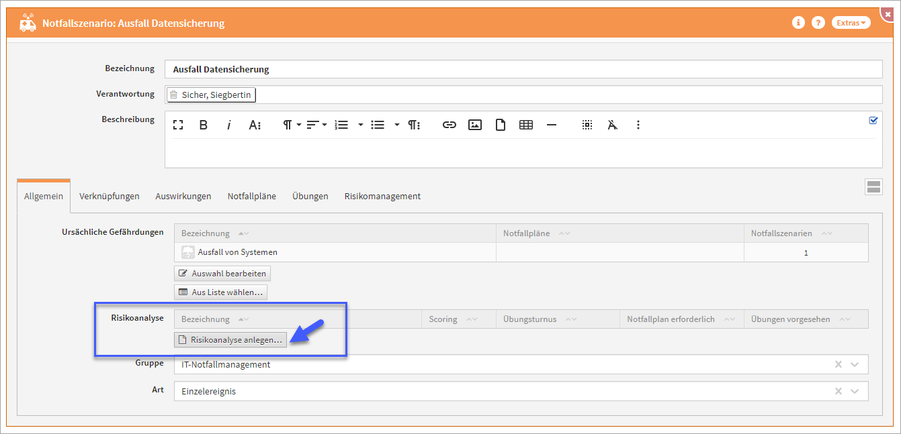The width and height of the screenshot is (901, 434).
Task: Toggle the panel layout view button
Action: coord(873,187)
